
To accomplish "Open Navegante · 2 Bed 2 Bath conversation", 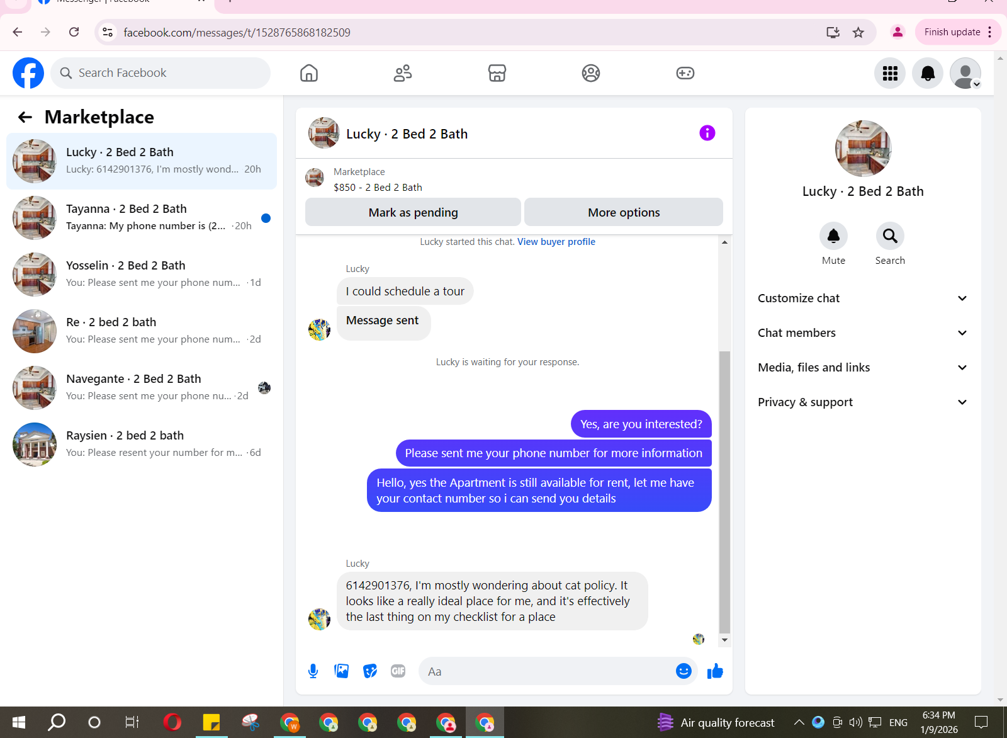I will (x=142, y=388).
